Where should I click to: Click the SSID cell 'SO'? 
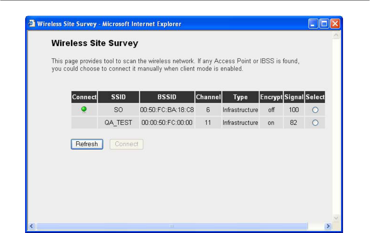118,110
